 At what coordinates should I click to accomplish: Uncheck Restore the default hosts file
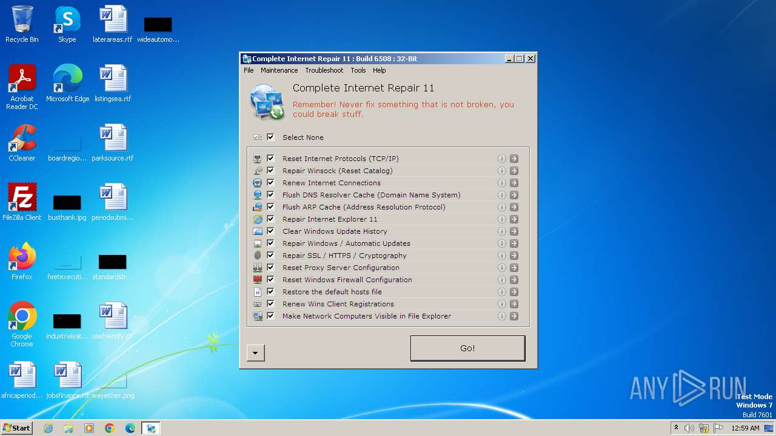[270, 292]
